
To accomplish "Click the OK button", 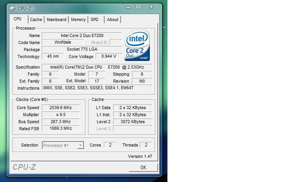I will point(143,168).
